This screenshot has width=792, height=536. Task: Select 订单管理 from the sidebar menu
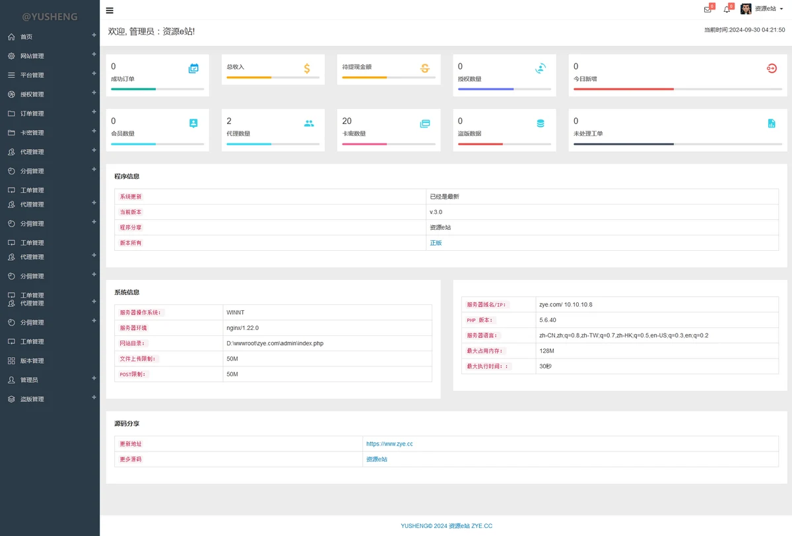pyautogui.click(x=32, y=114)
